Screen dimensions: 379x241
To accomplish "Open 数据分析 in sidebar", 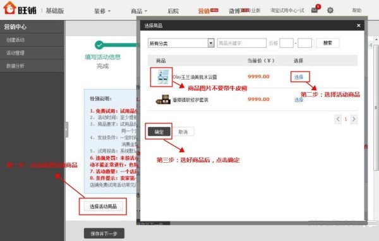I will click(x=32, y=66).
